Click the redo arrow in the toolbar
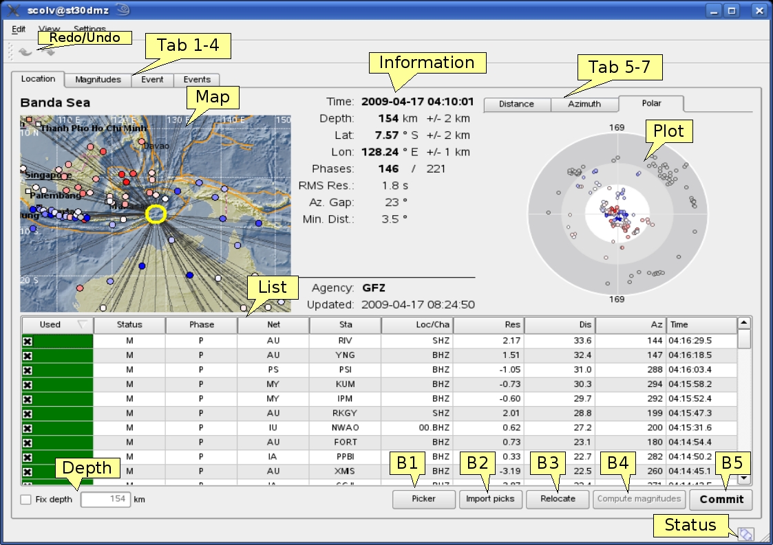 pos(47,52)
